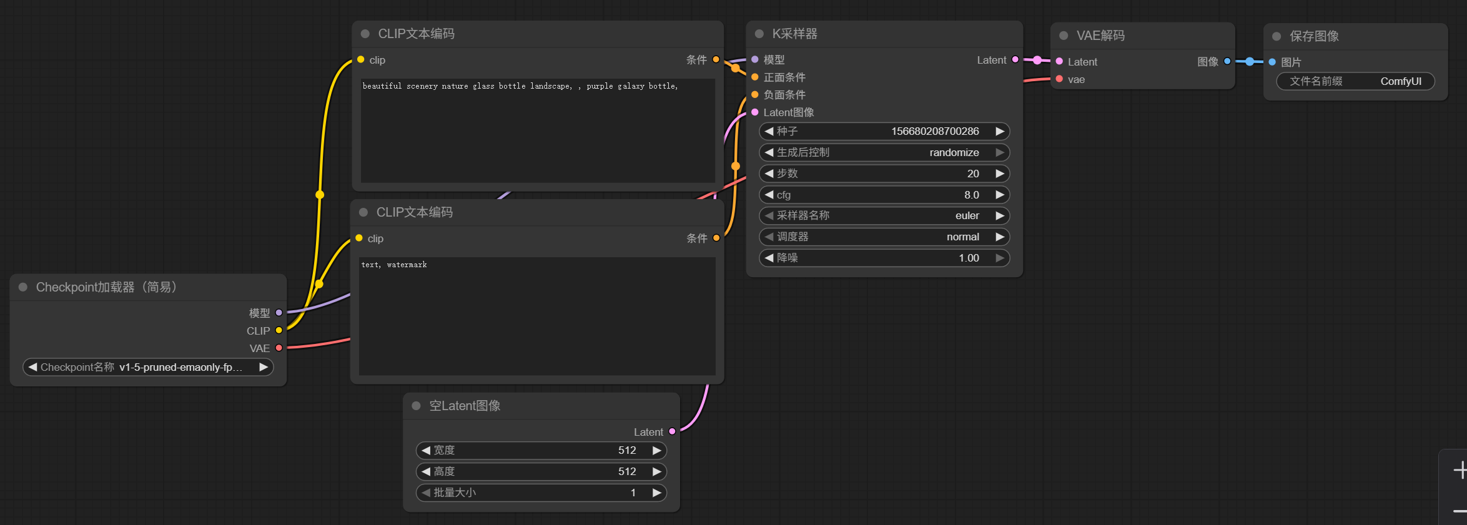This screenshot has height=525, width=1467.
Task: Click the 空Latent图像 node title
Action: (x=465, y=406)
